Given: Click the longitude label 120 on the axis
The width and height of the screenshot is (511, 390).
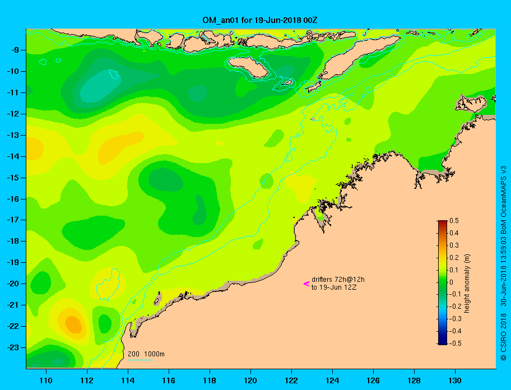Looking at the screenshot, I should coord(250,380).
